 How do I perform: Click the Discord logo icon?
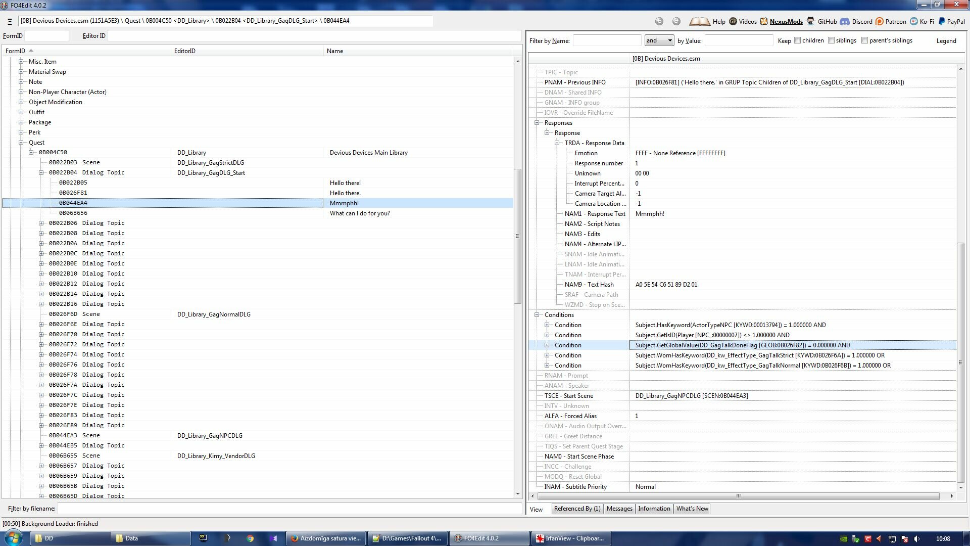(x=845, y=21)
